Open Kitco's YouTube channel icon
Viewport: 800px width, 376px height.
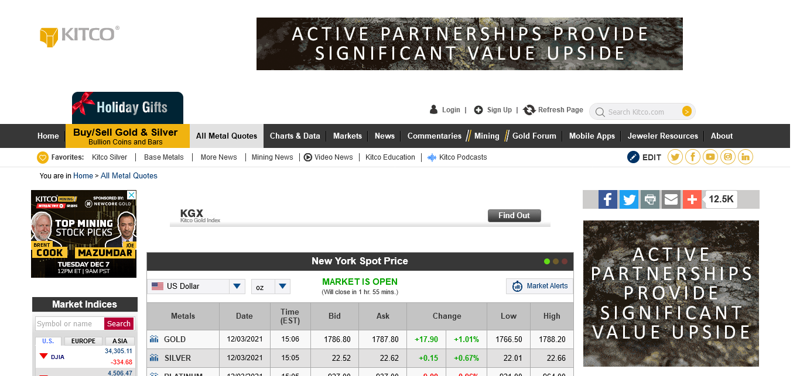(x=710, y=157)
